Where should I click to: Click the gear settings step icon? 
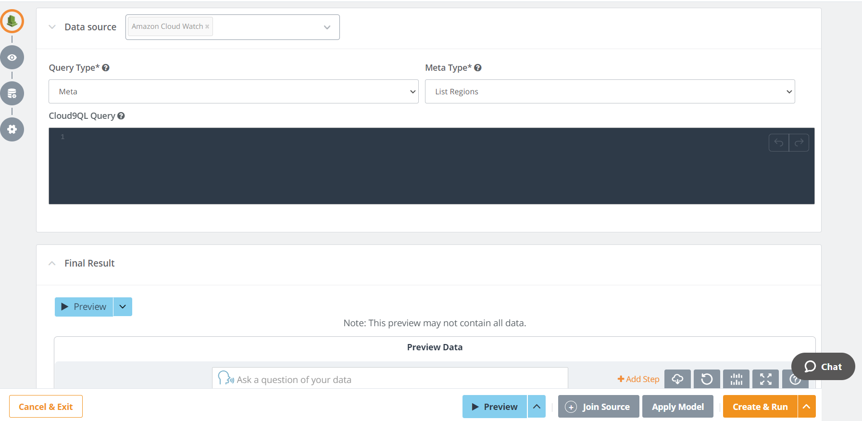pyautogui.click(x=12, y=129)
